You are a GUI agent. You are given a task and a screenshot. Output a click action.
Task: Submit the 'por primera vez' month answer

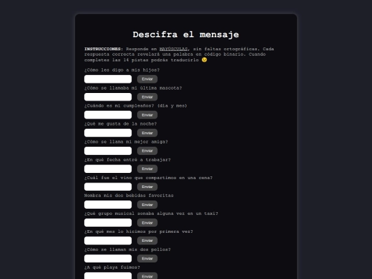click(x=147, y=240)
